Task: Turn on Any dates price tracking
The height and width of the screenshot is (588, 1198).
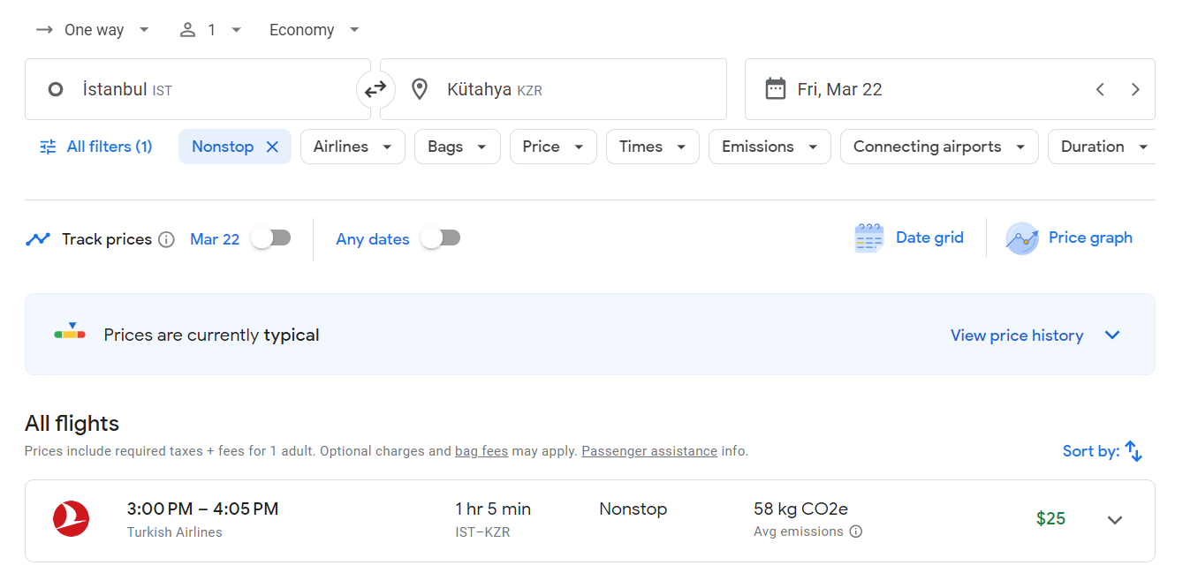Action: pyautogui.click(x=440, y=238)
